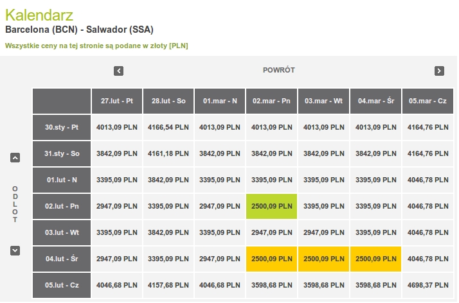459x303 pixels.
Task: Choose 4046,68 PLN for 05.lut returning 27.lut
Action: 117,285
